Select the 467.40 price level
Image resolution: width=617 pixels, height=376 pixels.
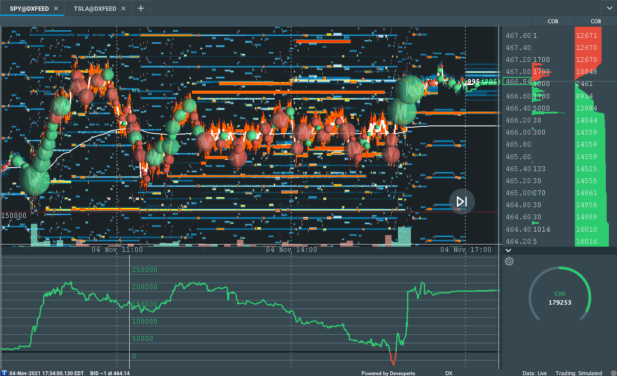coord(518,48)
